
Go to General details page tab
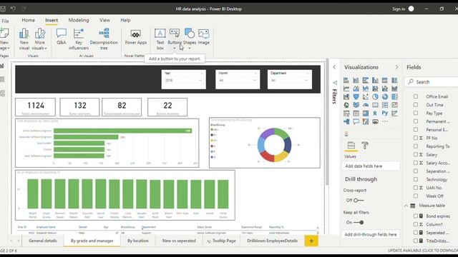[x=43, y=241]
